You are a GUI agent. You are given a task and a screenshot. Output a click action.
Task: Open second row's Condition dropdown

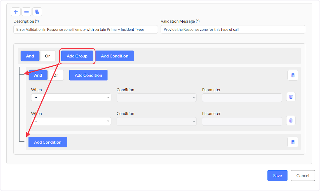click(x=157, y=121)
